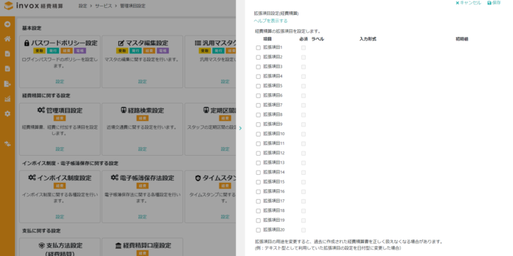This screenshot has height=256, width=513.
Task: Click the invox logo icon
Action: [8, 6]
